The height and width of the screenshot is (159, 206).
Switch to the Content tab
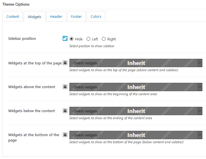13,16
